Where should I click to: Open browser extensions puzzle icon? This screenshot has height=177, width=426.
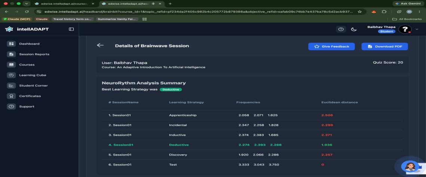(x=384, y=12)
